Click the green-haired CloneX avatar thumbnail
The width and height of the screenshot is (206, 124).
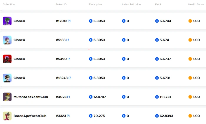click(7, 21)
